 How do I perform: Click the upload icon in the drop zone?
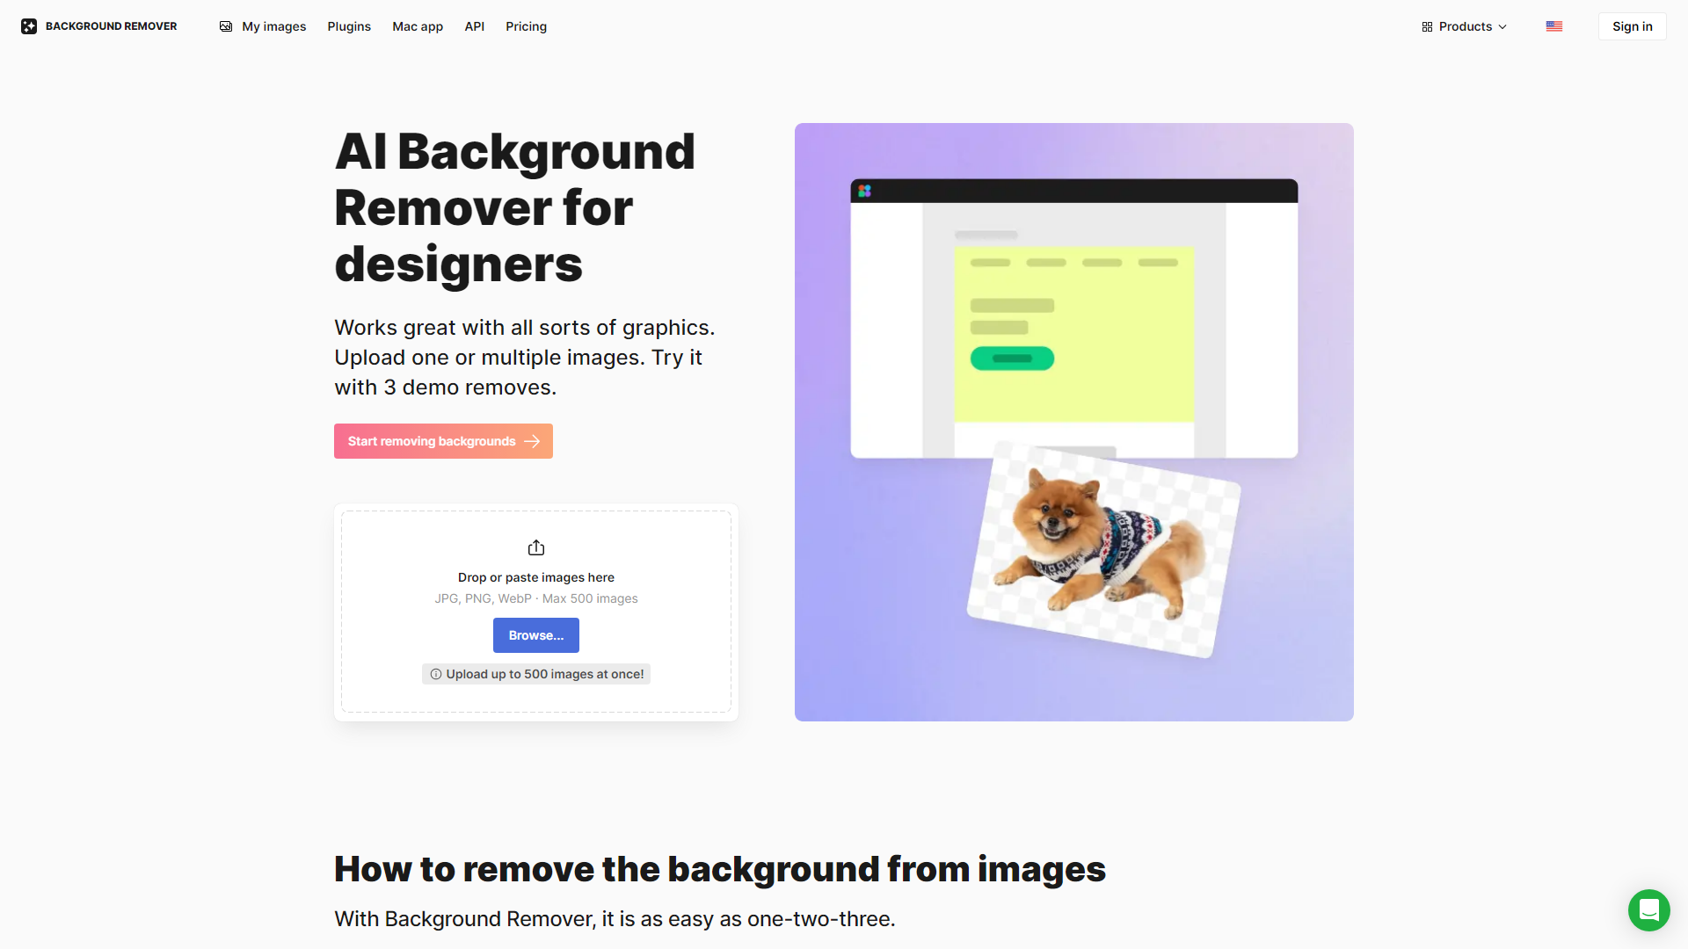click(536, 547)
